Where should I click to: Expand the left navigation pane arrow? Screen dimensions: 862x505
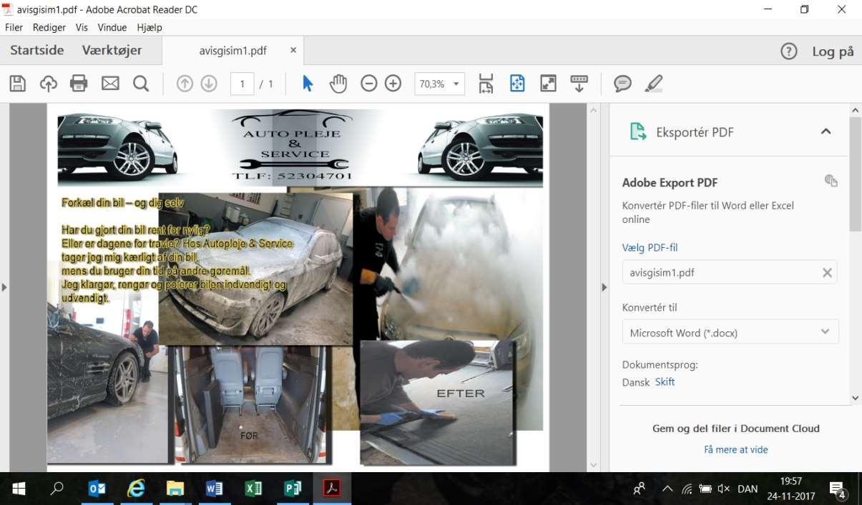tap(4, 287)
